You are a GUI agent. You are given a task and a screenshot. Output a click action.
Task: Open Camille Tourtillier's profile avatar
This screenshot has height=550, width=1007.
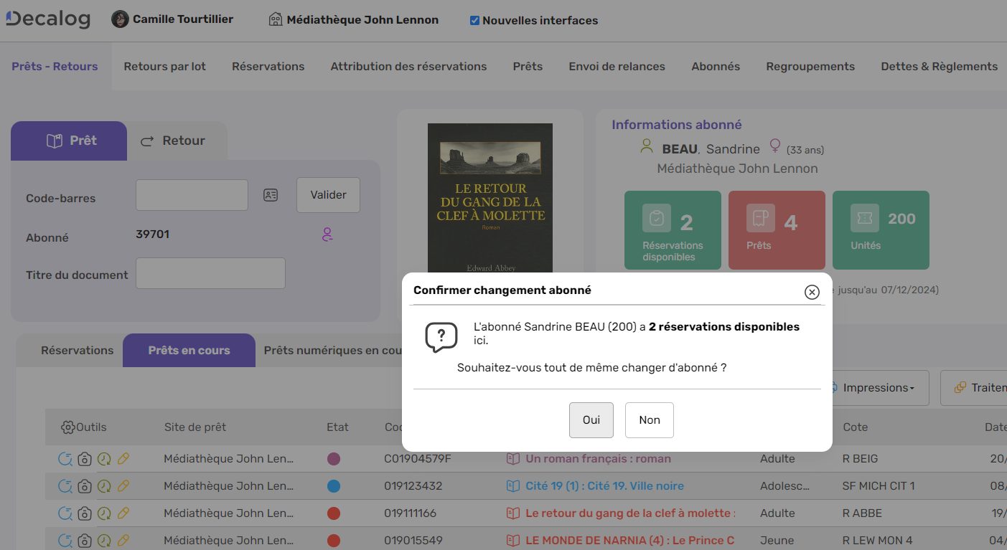(x=118, y=19)
